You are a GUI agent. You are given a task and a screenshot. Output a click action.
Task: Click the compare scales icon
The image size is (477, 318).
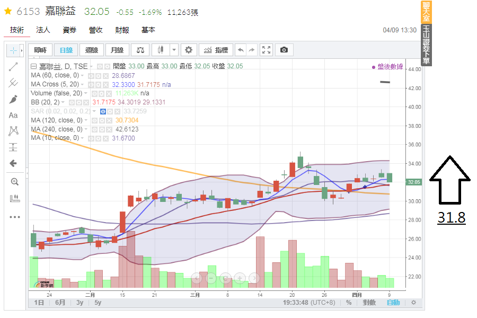(x=140, y=50)
